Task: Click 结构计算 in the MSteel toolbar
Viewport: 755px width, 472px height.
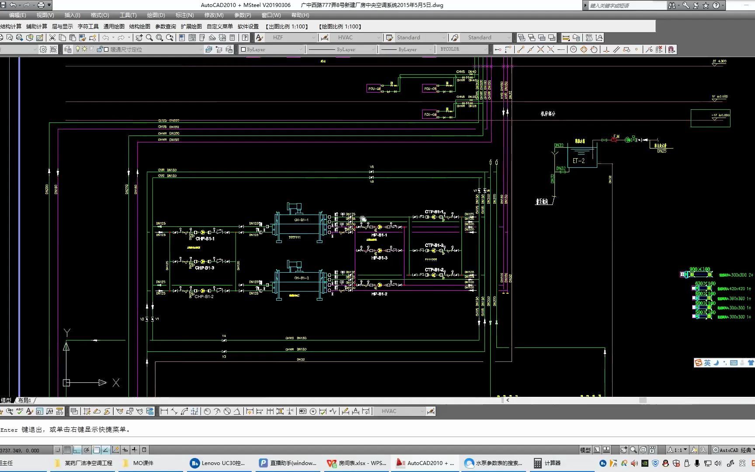Action: pyautogui.click(x=10, y=27)
